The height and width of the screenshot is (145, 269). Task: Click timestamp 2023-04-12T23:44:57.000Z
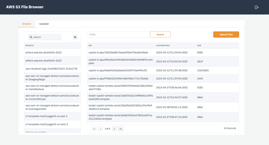click(x=172, y=97)
